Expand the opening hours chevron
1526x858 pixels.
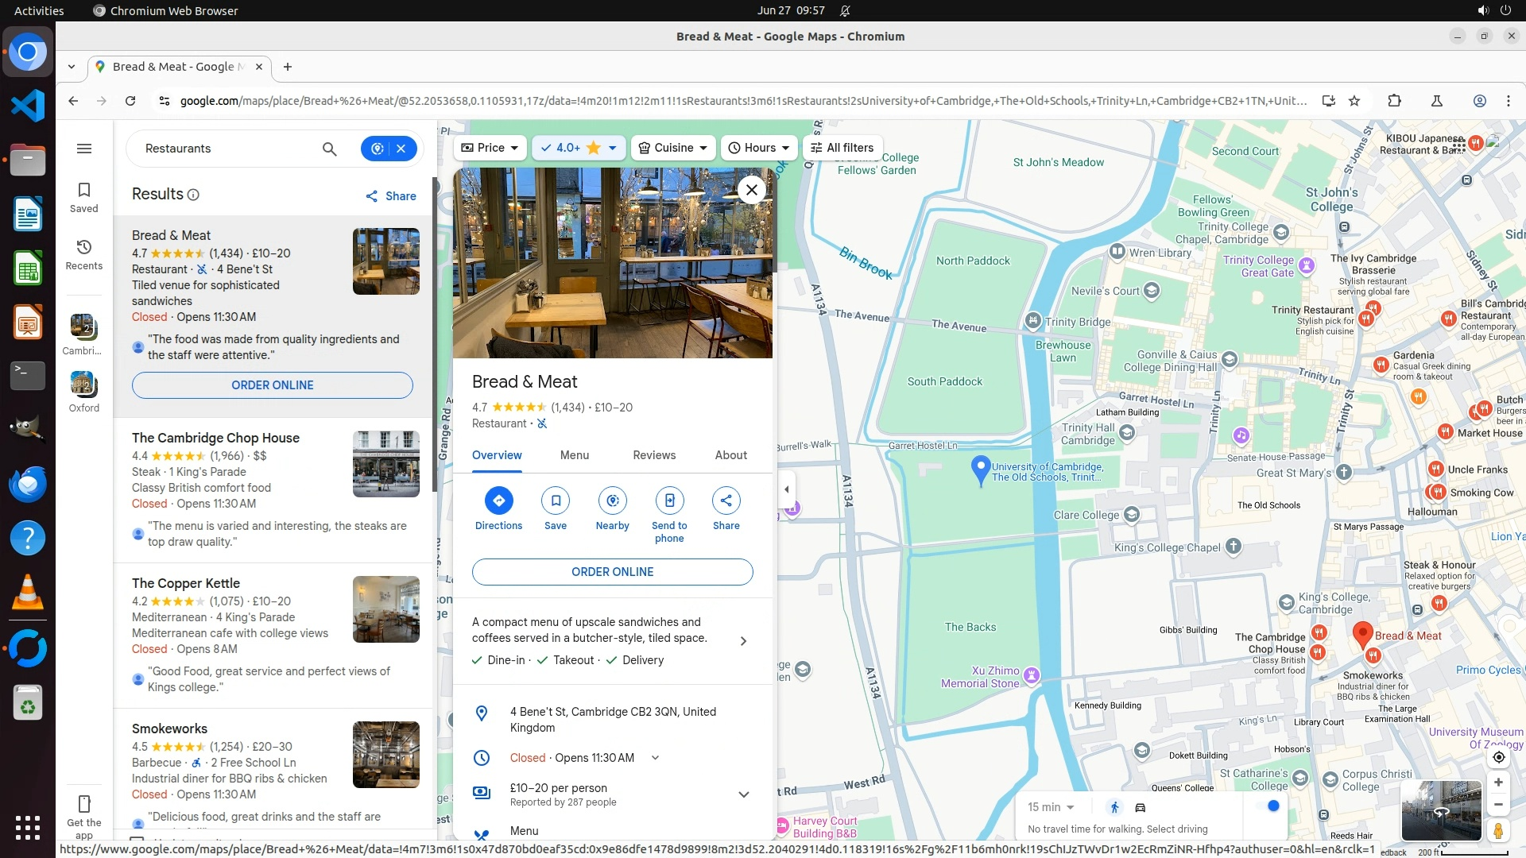[655, 758]
